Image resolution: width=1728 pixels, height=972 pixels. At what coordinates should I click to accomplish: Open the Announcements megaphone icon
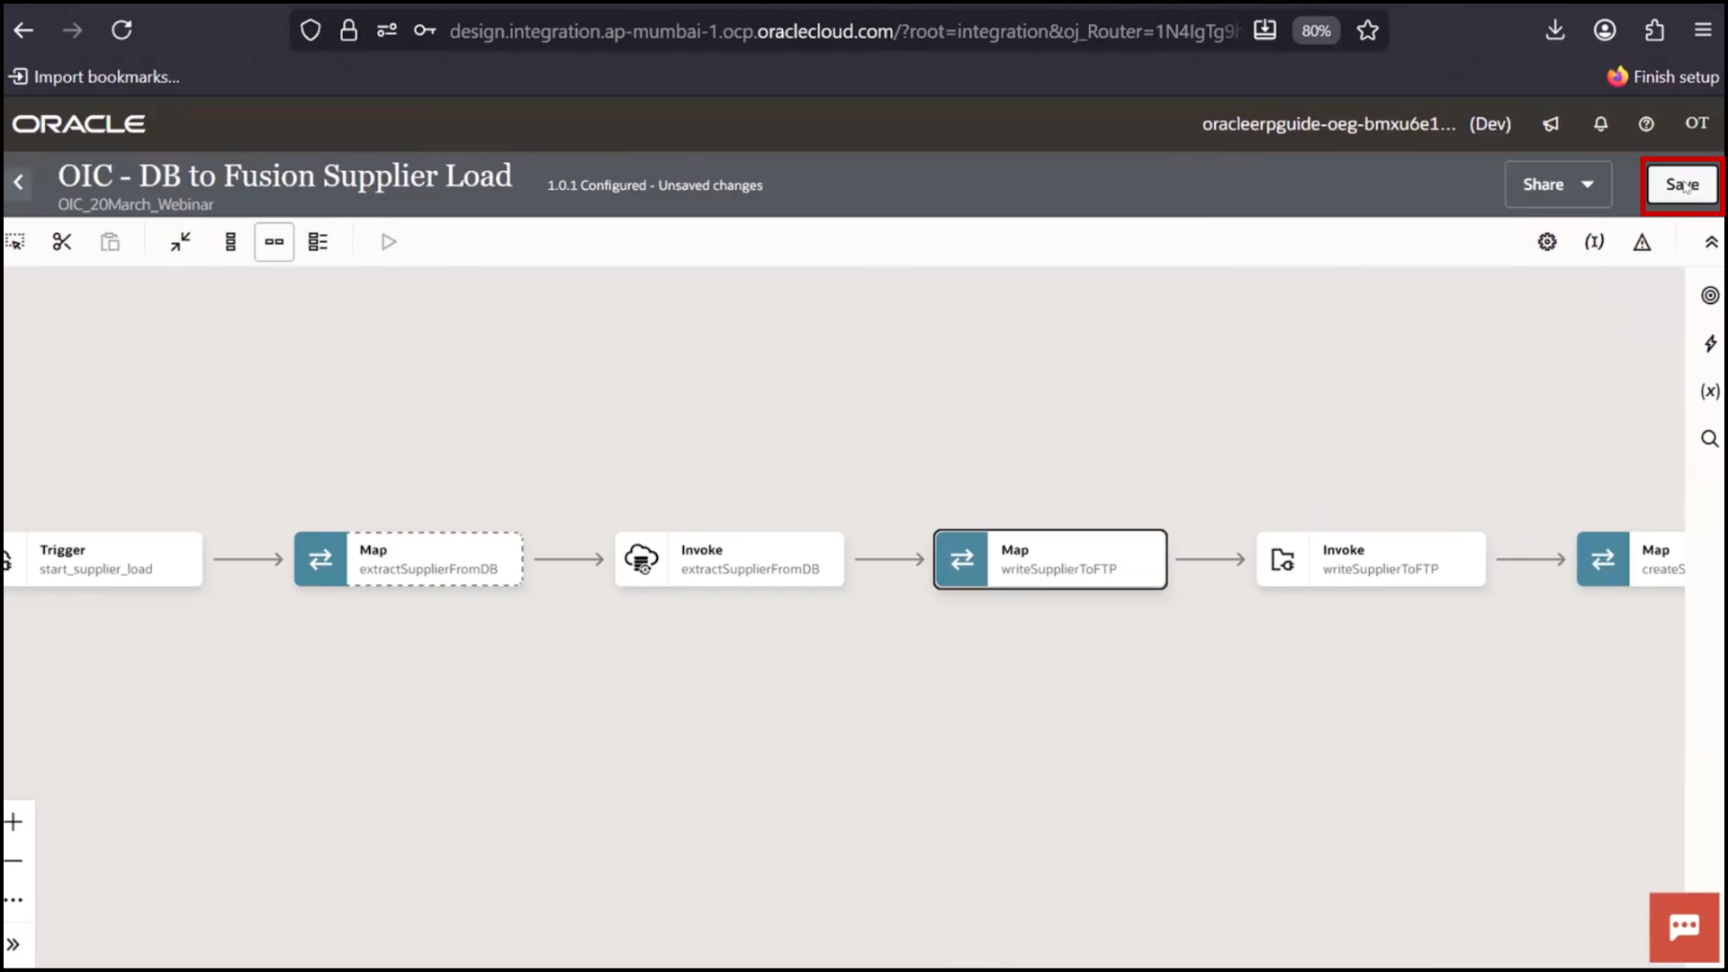point(1551,124)
